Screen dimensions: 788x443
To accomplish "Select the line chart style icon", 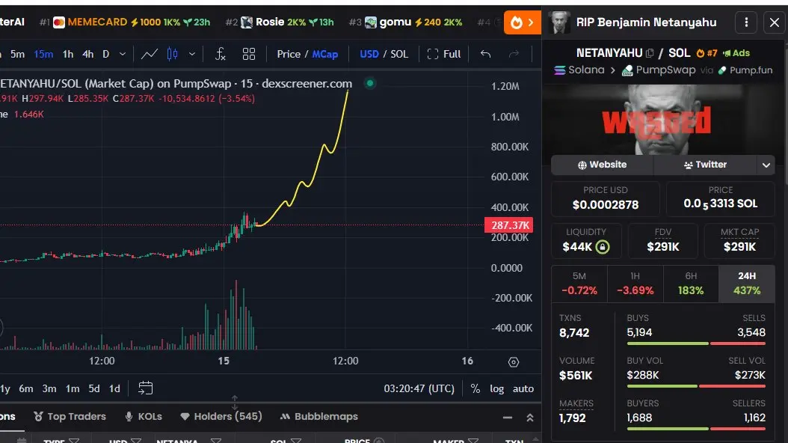I will (x=150, y=54).
